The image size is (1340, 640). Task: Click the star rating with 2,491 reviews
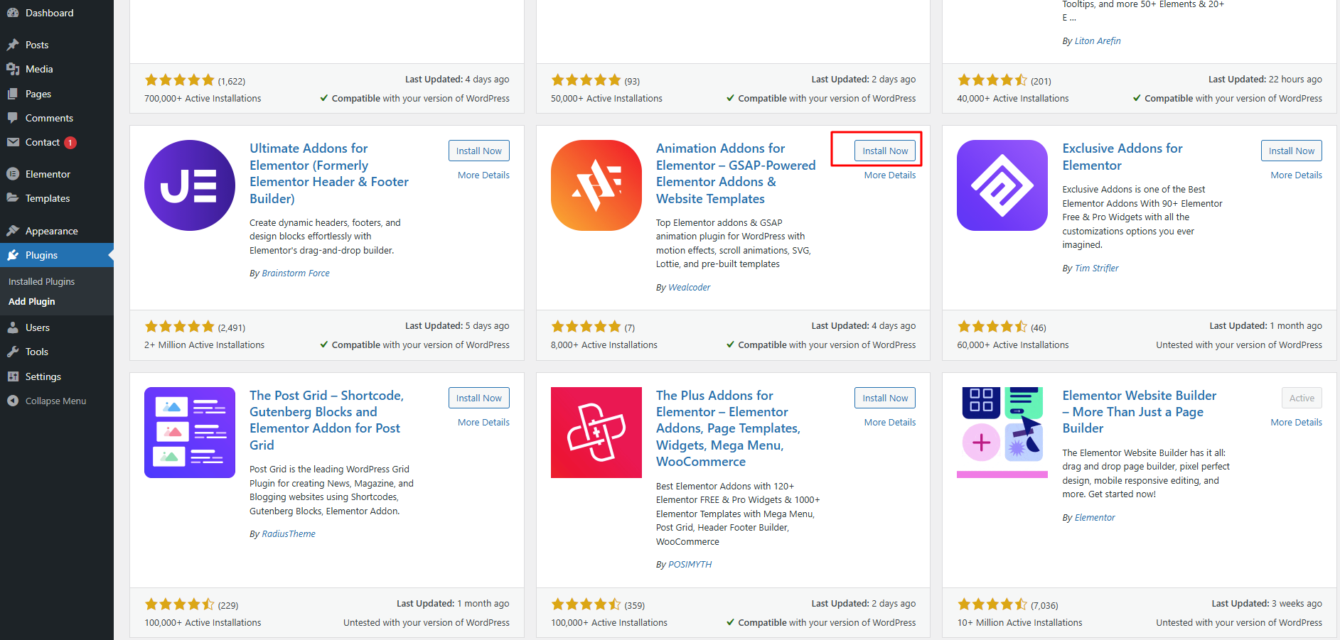(x=179, y=327)
